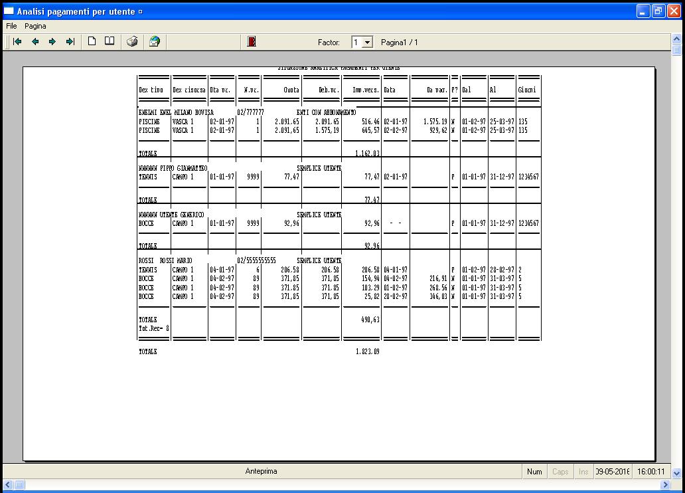Click the date 09-05-2016 in status bar
Screen dimensions: 685x493
click(613, 472)
